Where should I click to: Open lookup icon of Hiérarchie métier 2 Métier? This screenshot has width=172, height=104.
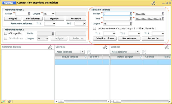(53, 34)
